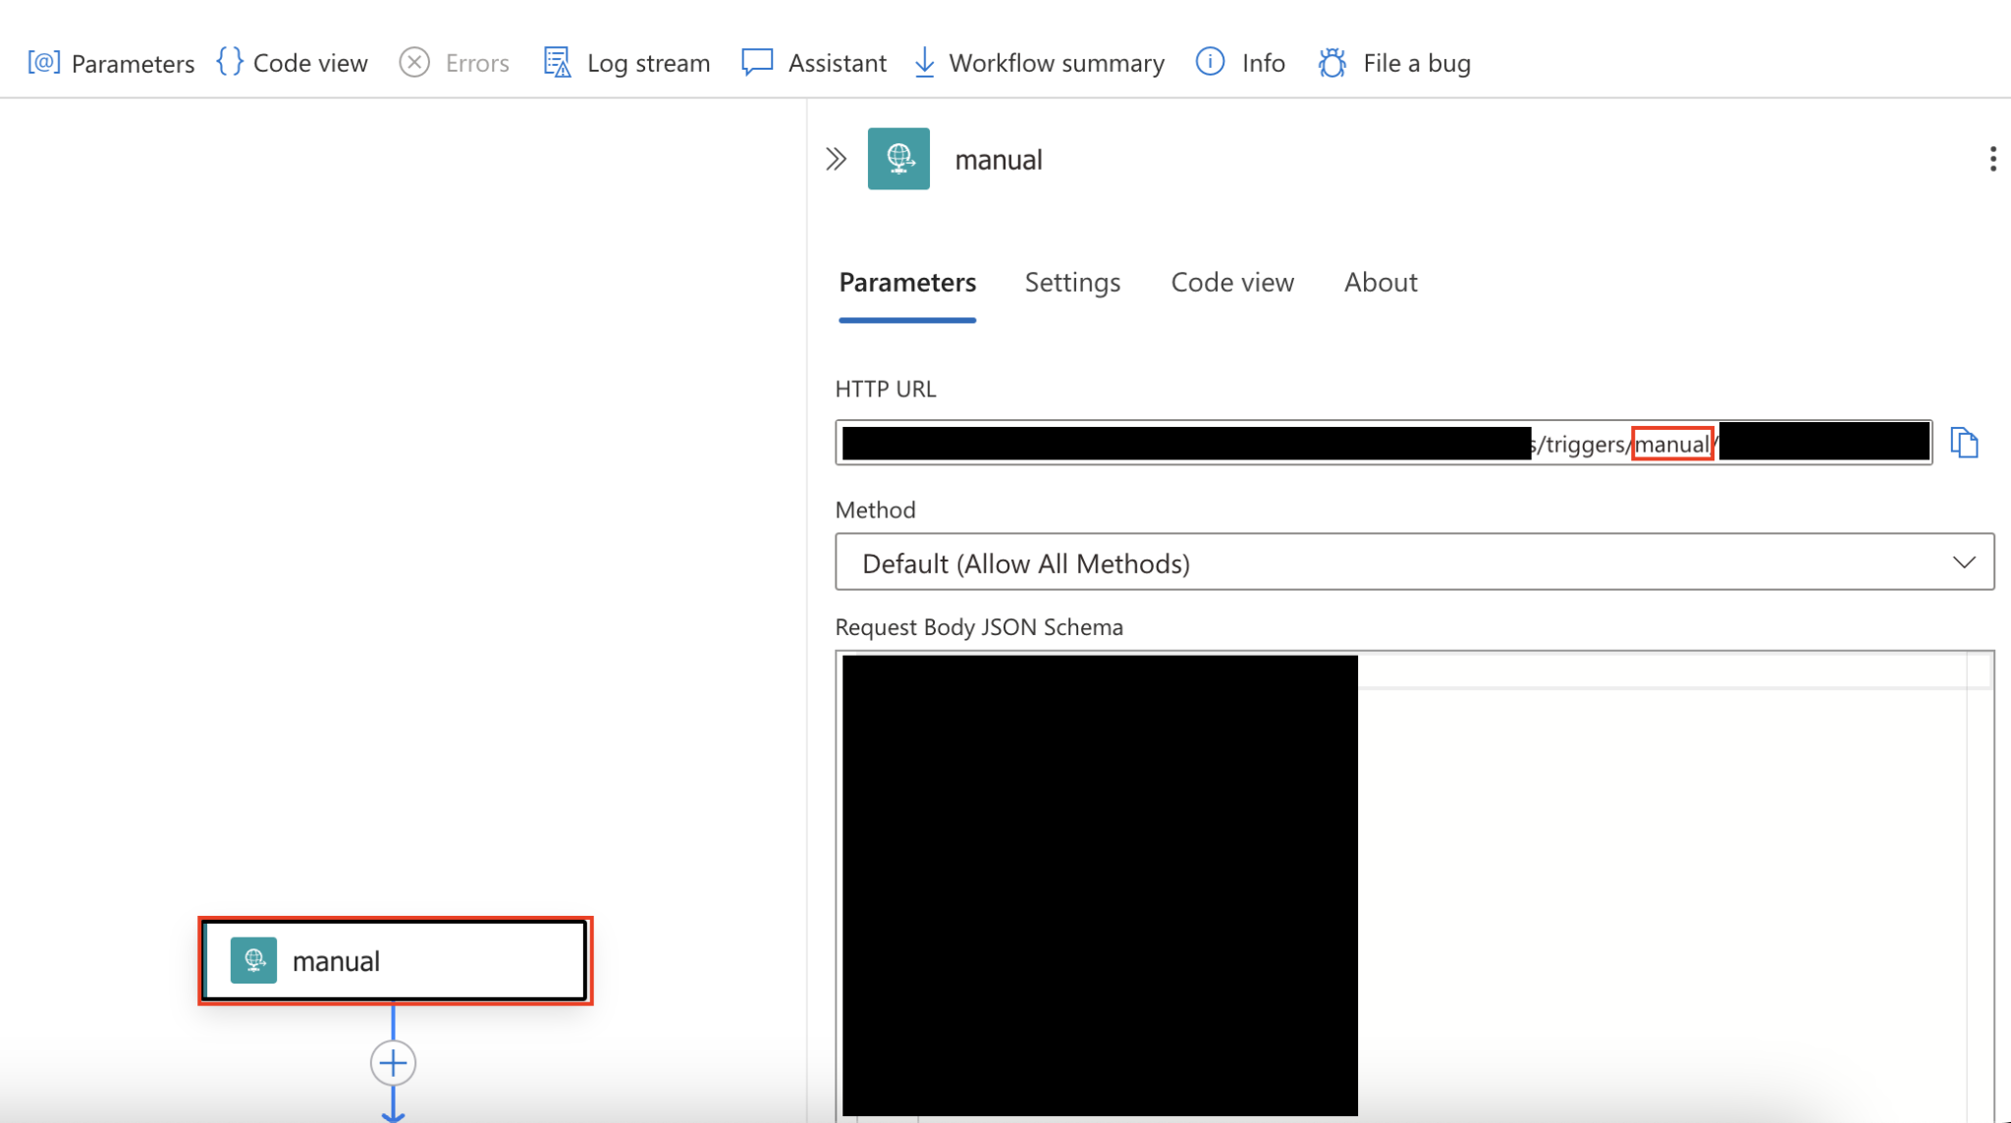Image resolution: width=2011 pixels, height=1123 pixels.
Task: Open the manual trigger overflow menu
Action: (1992, 158)
